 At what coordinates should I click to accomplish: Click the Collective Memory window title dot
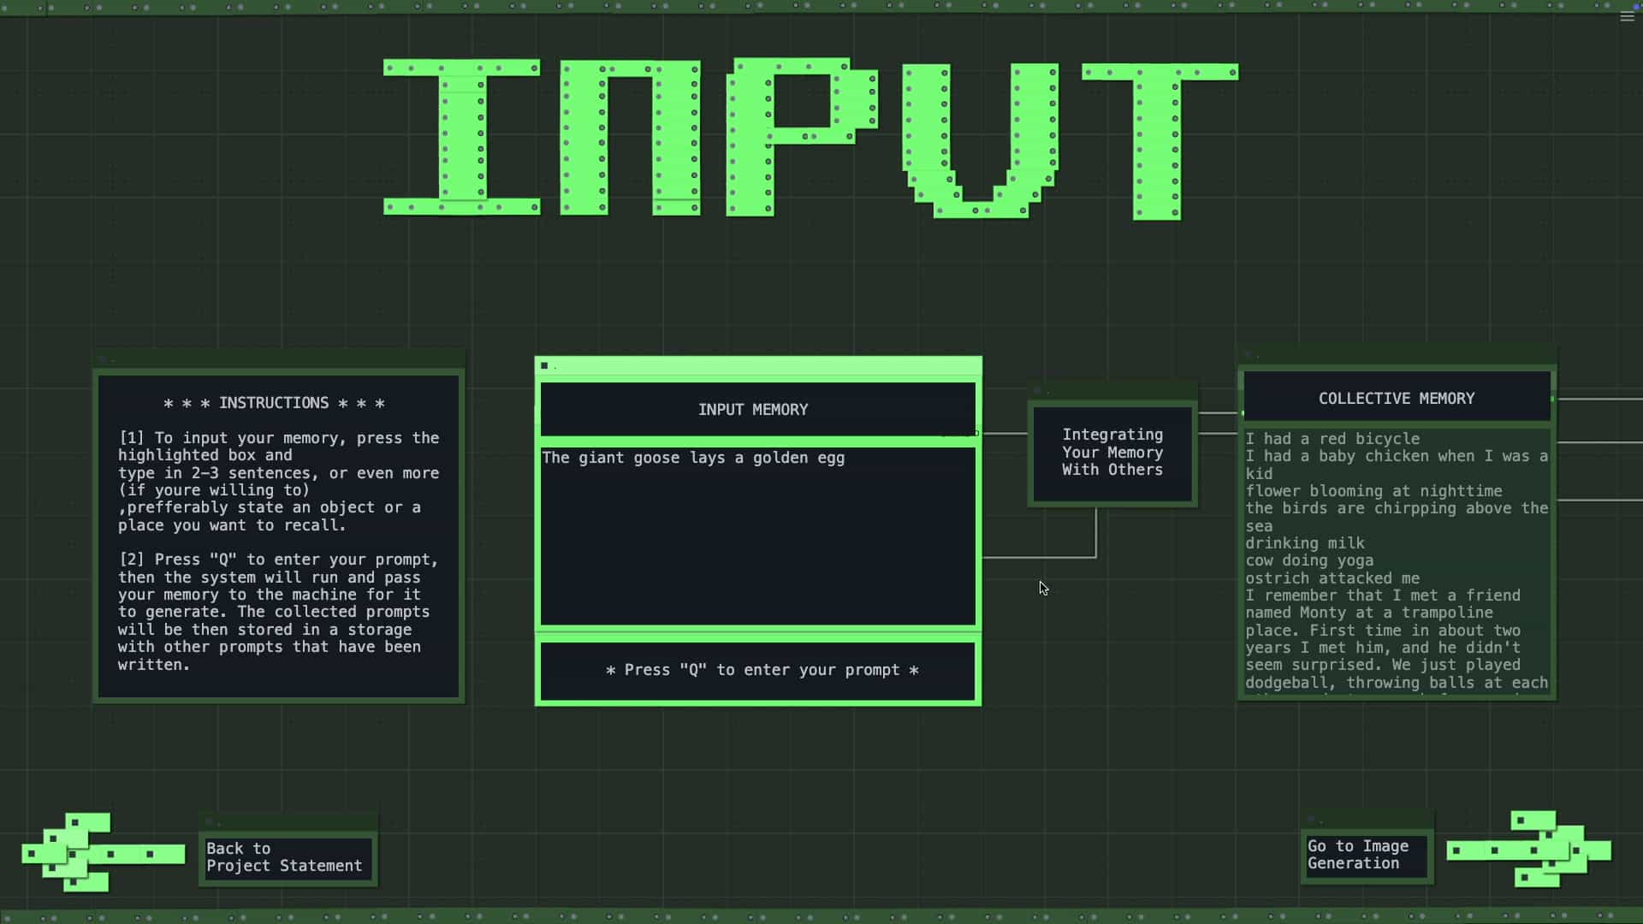[x=1247, y=354]
